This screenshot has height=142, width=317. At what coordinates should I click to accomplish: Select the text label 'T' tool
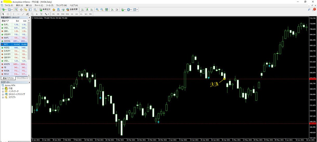(41, 14)
